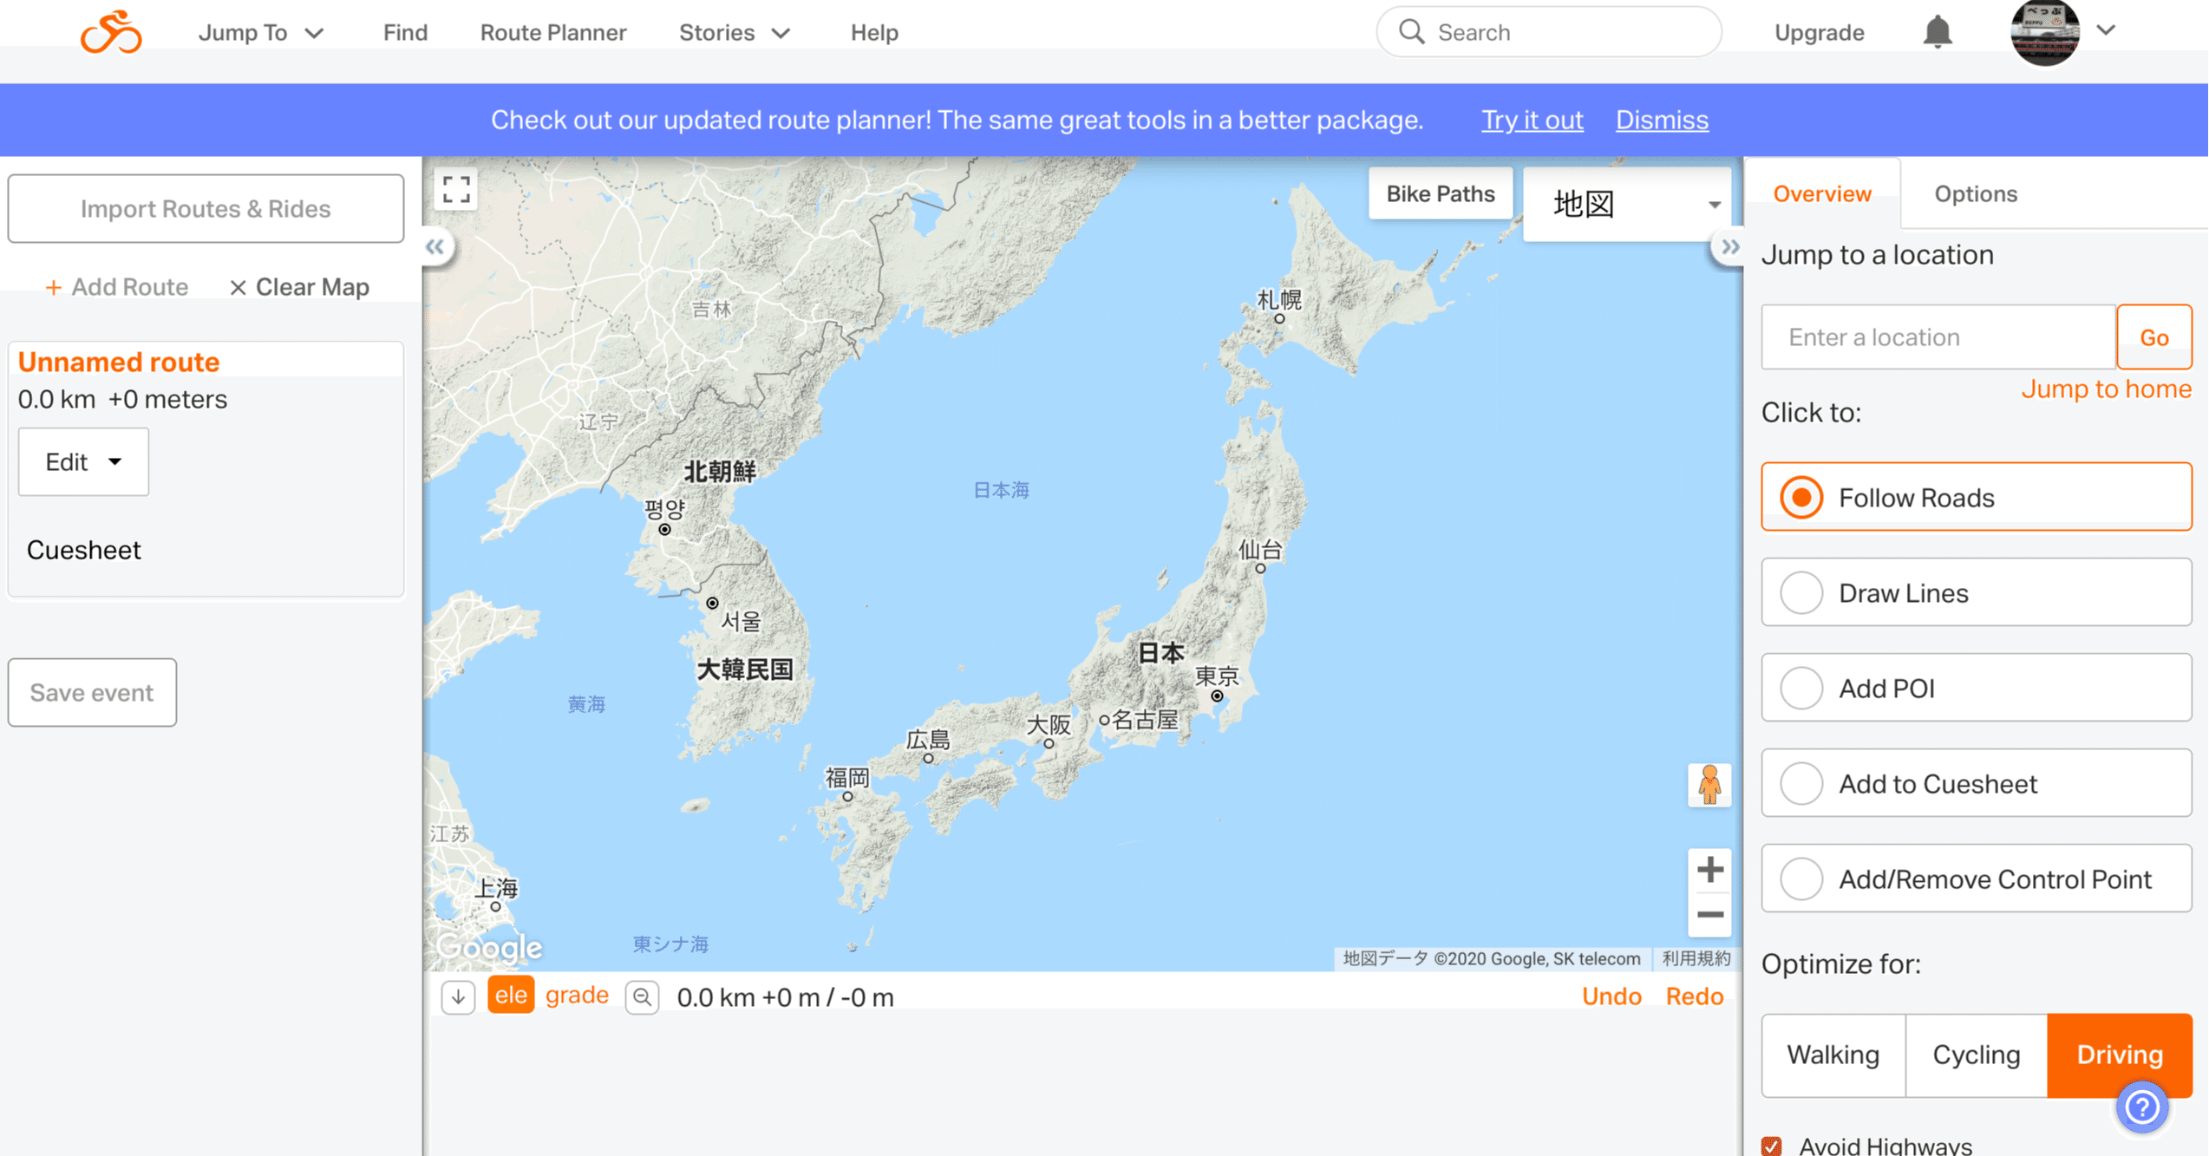
Task: Hide the elevation profile with the down arrow
Action: (458, 997)
